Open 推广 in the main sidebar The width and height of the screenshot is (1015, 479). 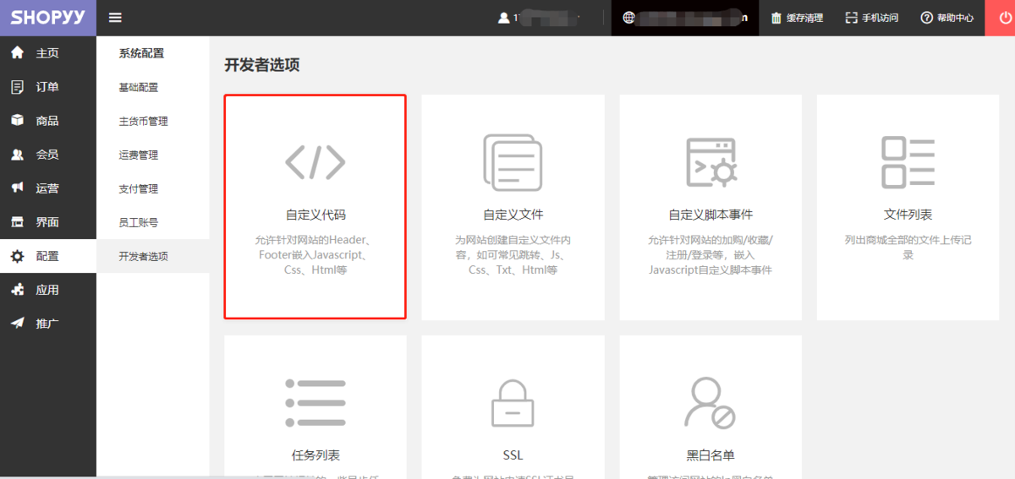coord(47,324)
